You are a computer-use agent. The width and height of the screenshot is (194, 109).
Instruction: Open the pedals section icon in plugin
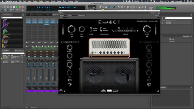100,22
